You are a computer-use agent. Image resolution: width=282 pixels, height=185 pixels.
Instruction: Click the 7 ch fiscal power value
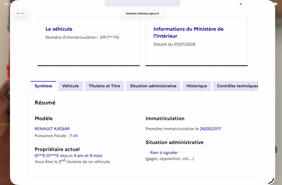click(x=74, y=136)
